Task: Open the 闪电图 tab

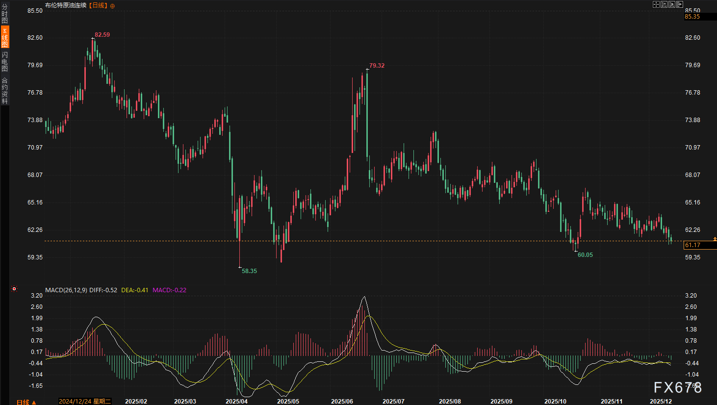Action: pos(4,61)
